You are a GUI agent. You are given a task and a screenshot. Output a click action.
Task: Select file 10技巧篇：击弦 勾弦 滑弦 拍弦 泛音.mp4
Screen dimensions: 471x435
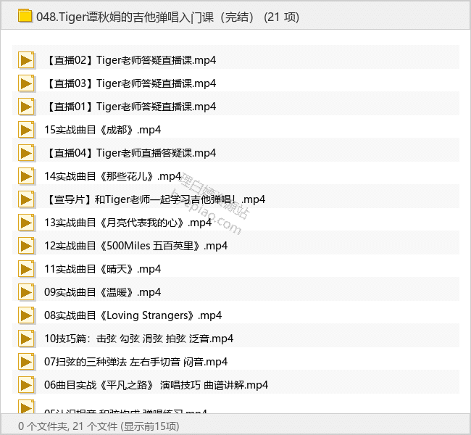point(139,339)
